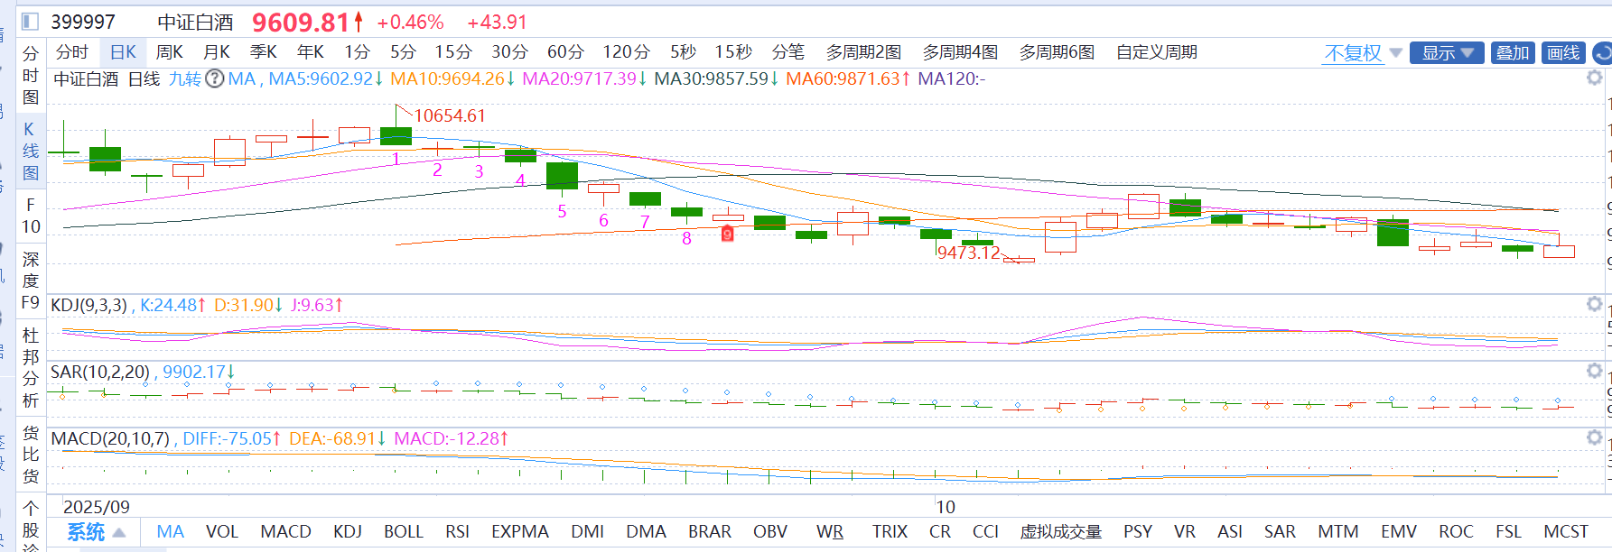Click the 叠加 overlay button
1612x552 pixels.
coord(1513,53)
